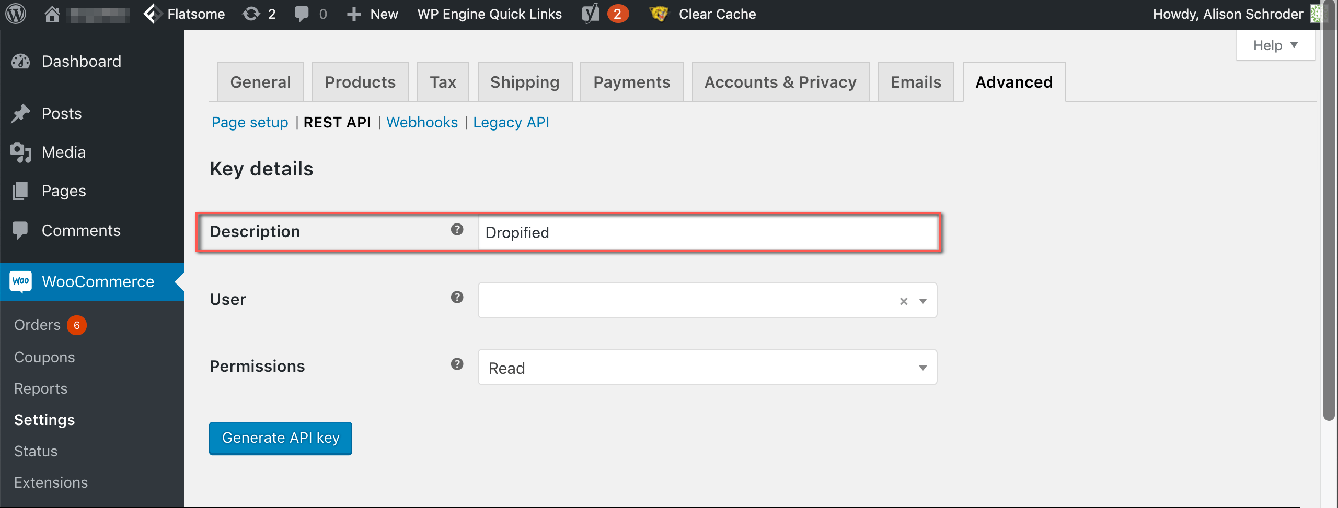
Task: Open the Pages label in the sidebar
Action: tap(64, 191)
